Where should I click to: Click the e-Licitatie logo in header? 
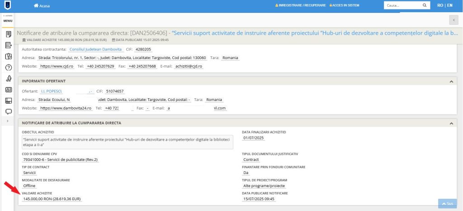(x=8, y=6)
